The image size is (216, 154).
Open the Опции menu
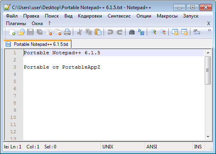[144, 16]
